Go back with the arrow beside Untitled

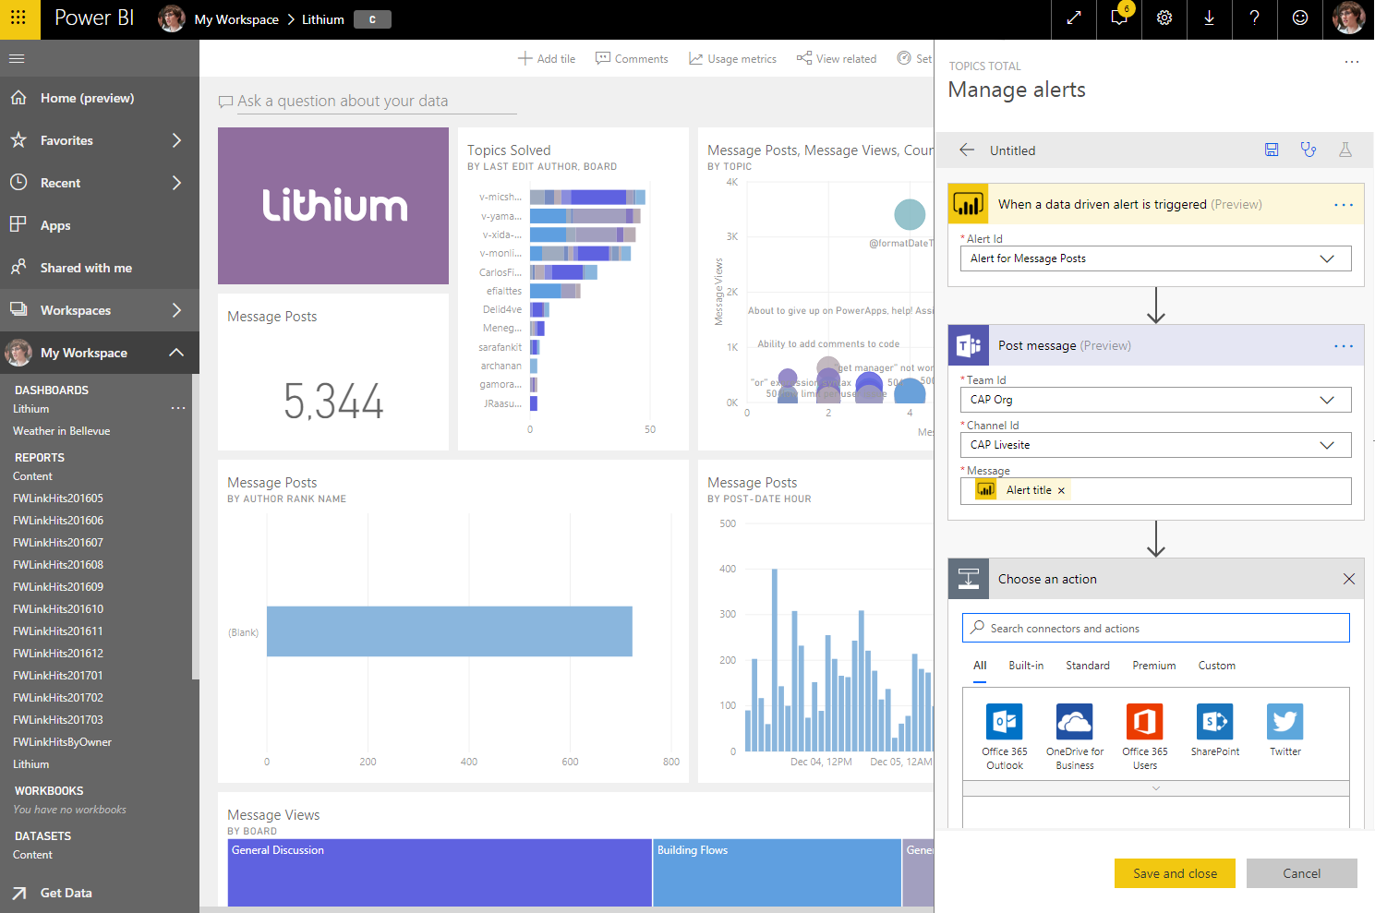967,150
